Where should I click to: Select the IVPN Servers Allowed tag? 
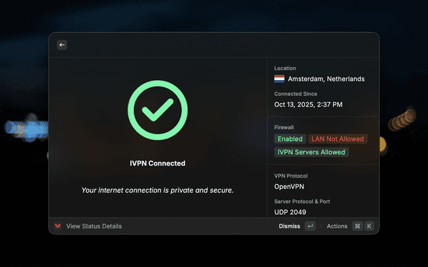coord(311,152)
